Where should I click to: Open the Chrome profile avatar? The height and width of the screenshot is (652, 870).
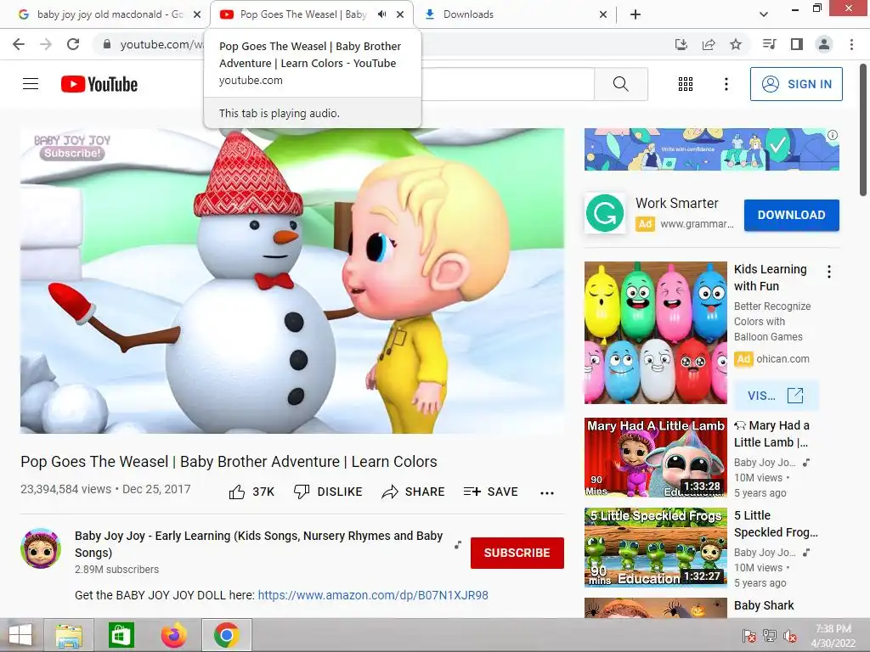824,44
